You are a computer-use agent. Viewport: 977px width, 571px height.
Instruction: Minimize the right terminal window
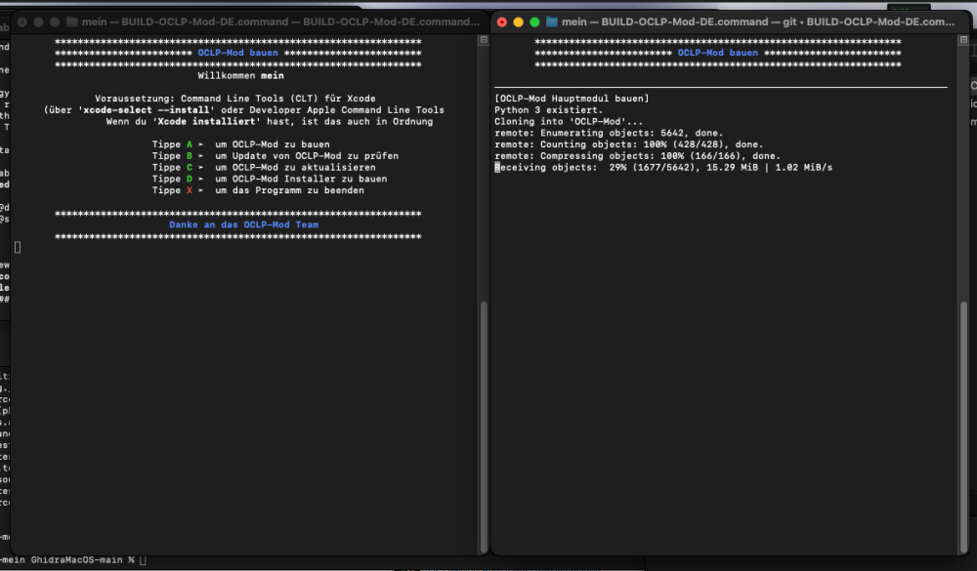[519, 21]
